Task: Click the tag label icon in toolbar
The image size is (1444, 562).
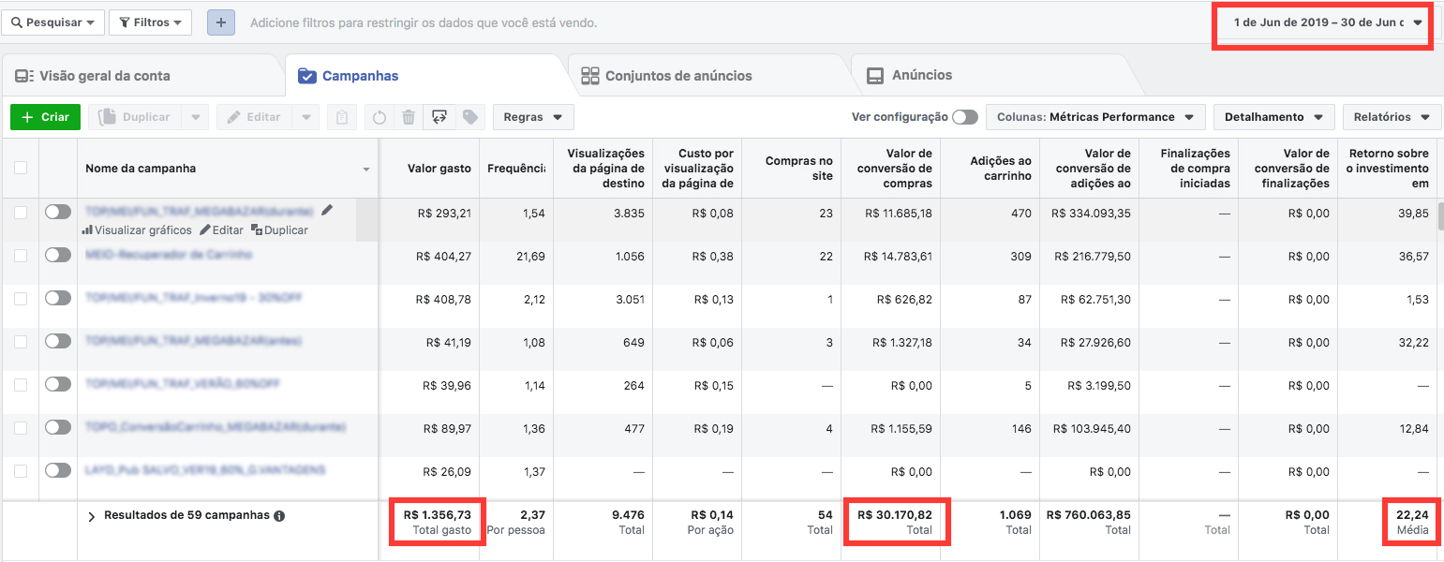Action: tap(470, 117)
